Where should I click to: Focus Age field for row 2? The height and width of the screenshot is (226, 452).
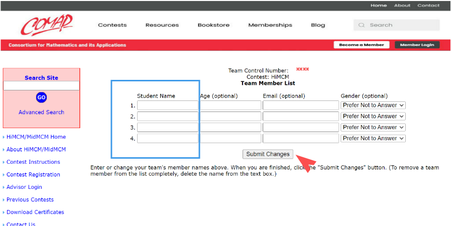[x=231, y=116]
